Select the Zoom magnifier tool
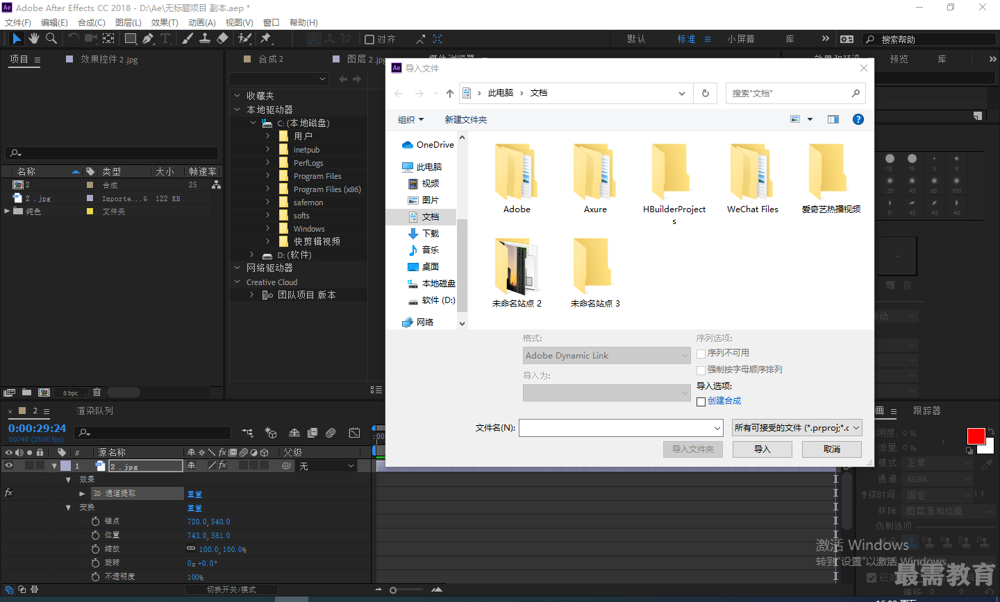The height and width of the screenshot is (602, 1000). point(51,39)
